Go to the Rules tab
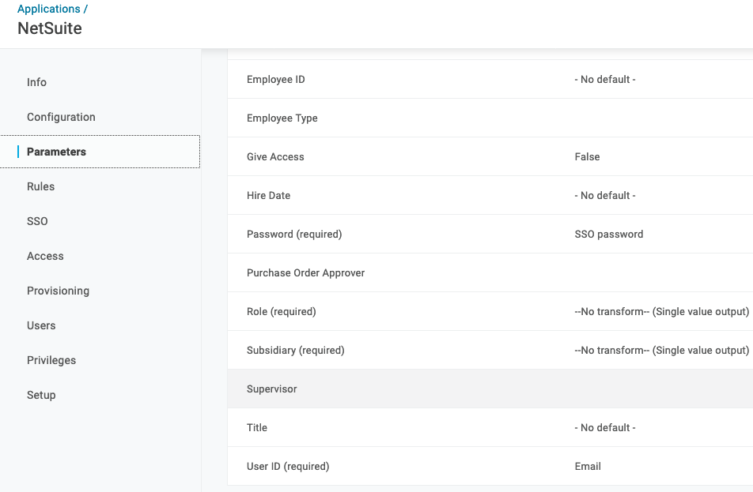 click(x=40, y=186)
